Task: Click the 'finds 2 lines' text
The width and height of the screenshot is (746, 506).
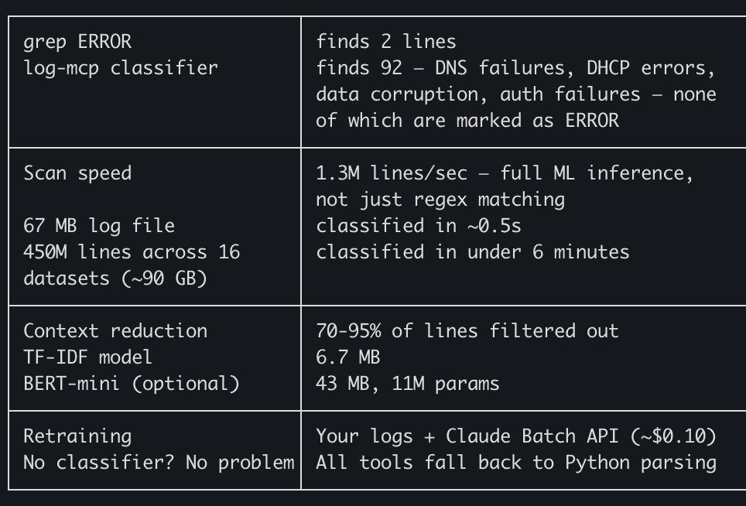Action: pos(386,42)
